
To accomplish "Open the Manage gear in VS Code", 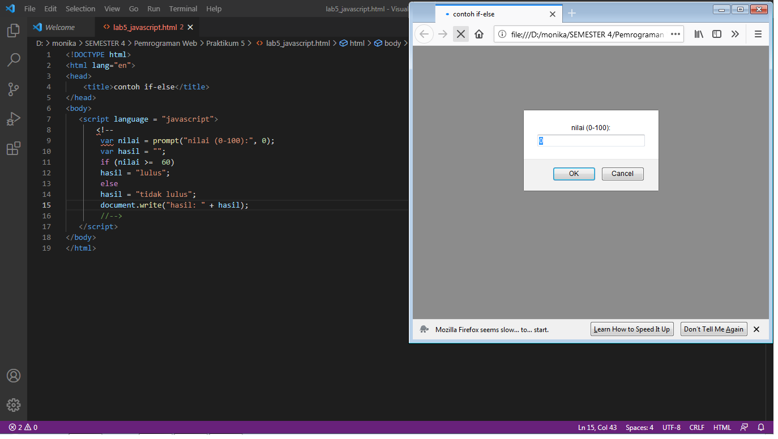I will 14,405.
